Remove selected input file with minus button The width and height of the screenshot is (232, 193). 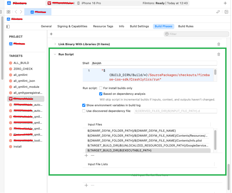click(92, 155)
